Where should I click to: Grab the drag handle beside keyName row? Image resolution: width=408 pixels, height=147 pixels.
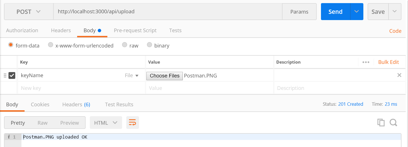click(5, 75)
